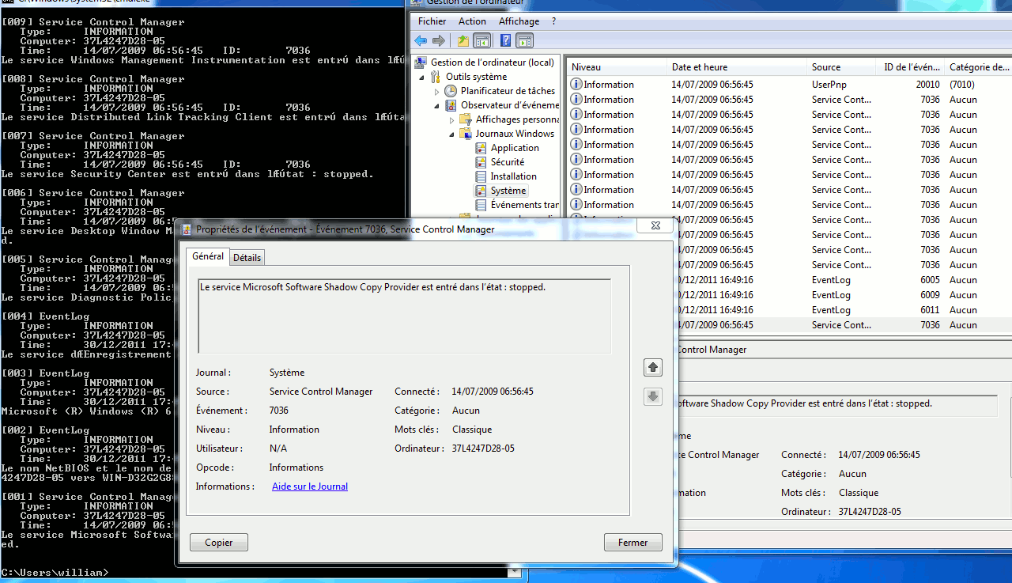Toggle the console tree pane toolbar icon
This screenshot has width=1012, height=583.
pyautogui.click(x=481, y=41)
